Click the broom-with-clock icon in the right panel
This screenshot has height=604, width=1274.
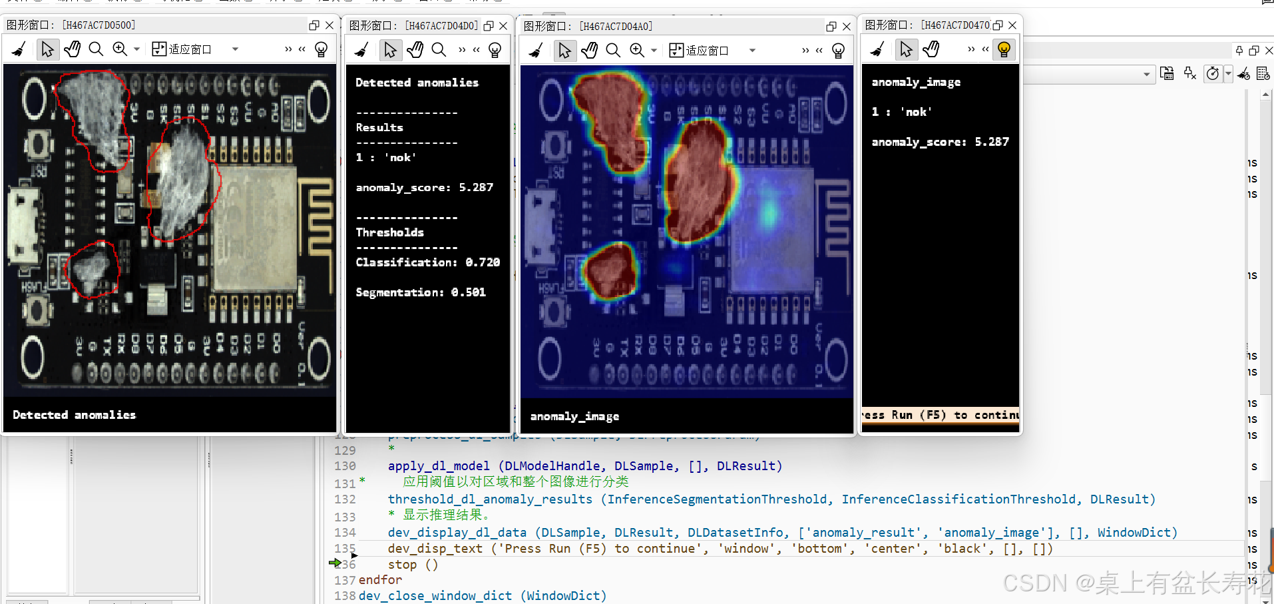(1243, 73)
